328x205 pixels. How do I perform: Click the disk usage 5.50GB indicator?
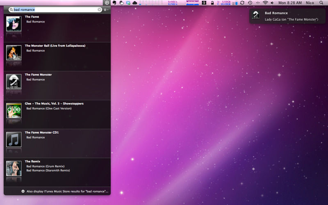point(224,3)
